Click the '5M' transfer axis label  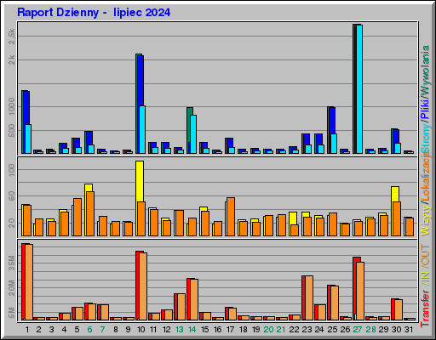12,313
